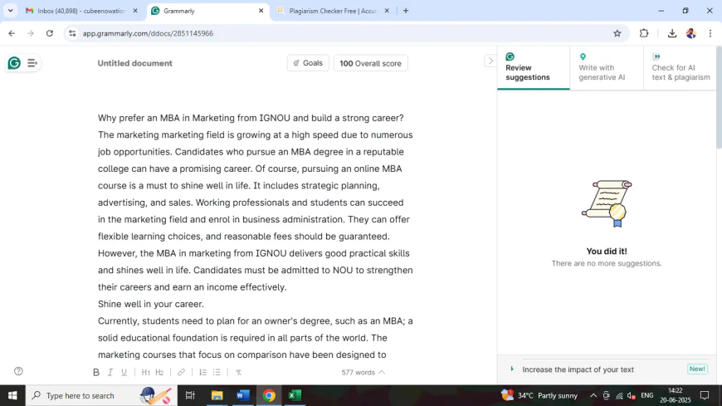This screenshot has width=722, height=406.
Task: Go forward to the next page
Action: pyautogui.click(x=31, y=33)
